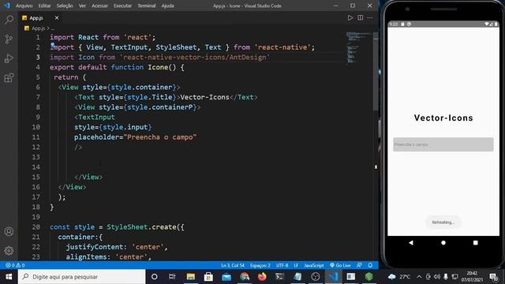Open Cortana circle on the taskbar
The width and height of the screenshot is (505, 284).
[x=155, y=277]
